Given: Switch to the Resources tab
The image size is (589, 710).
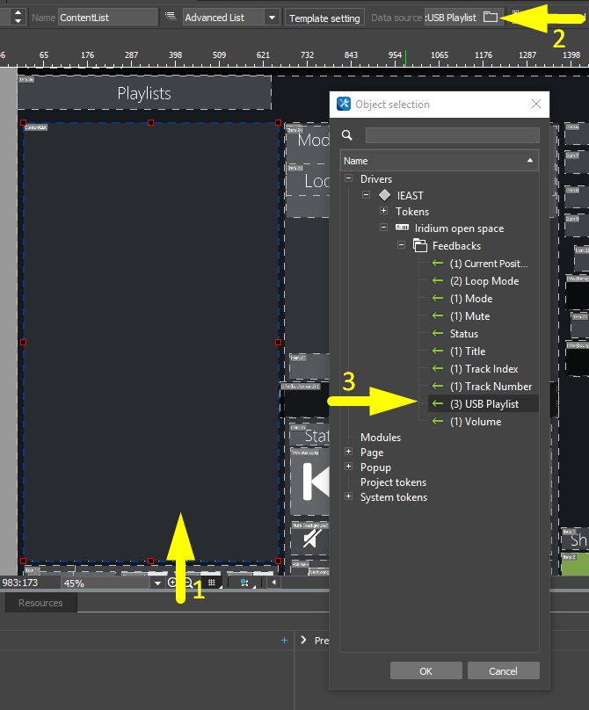Looking at the screenshot, I should point(40,603).
